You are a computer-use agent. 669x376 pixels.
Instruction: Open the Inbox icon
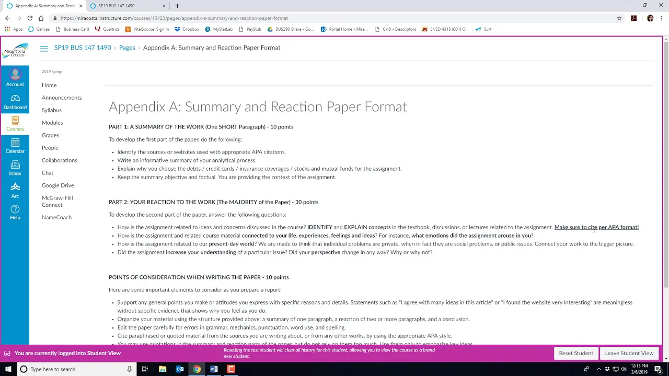click(15, 169)
